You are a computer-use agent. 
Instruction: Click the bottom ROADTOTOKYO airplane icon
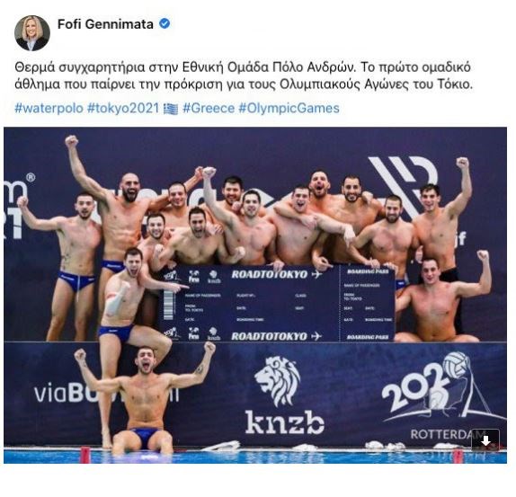click(x=316, y=336)
